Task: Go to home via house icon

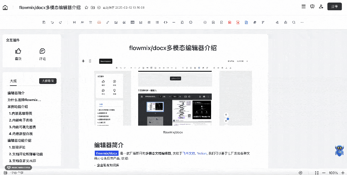Action: [5, 7]
